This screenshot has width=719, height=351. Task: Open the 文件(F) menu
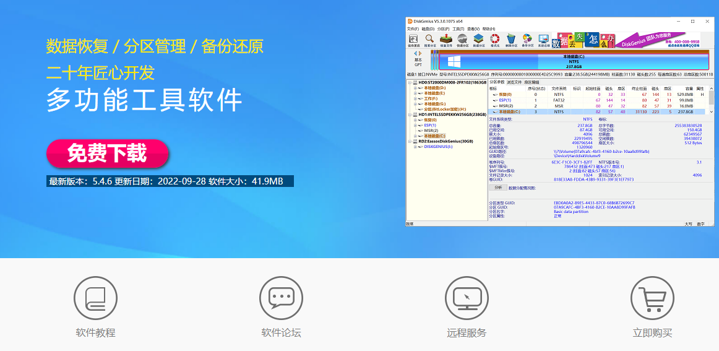pos(413,29)
